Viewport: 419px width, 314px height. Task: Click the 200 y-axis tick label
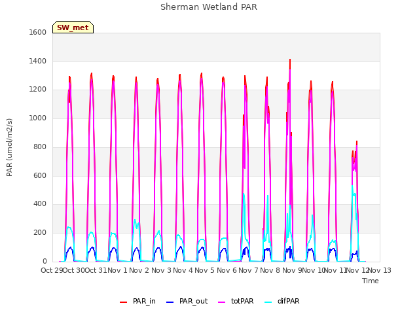40,233
